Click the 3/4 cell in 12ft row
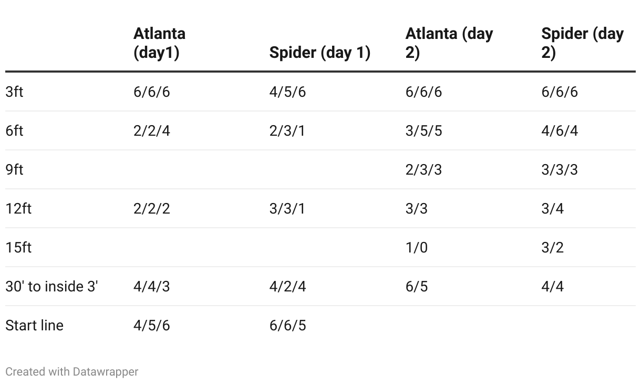 click(x=553, y=208)
